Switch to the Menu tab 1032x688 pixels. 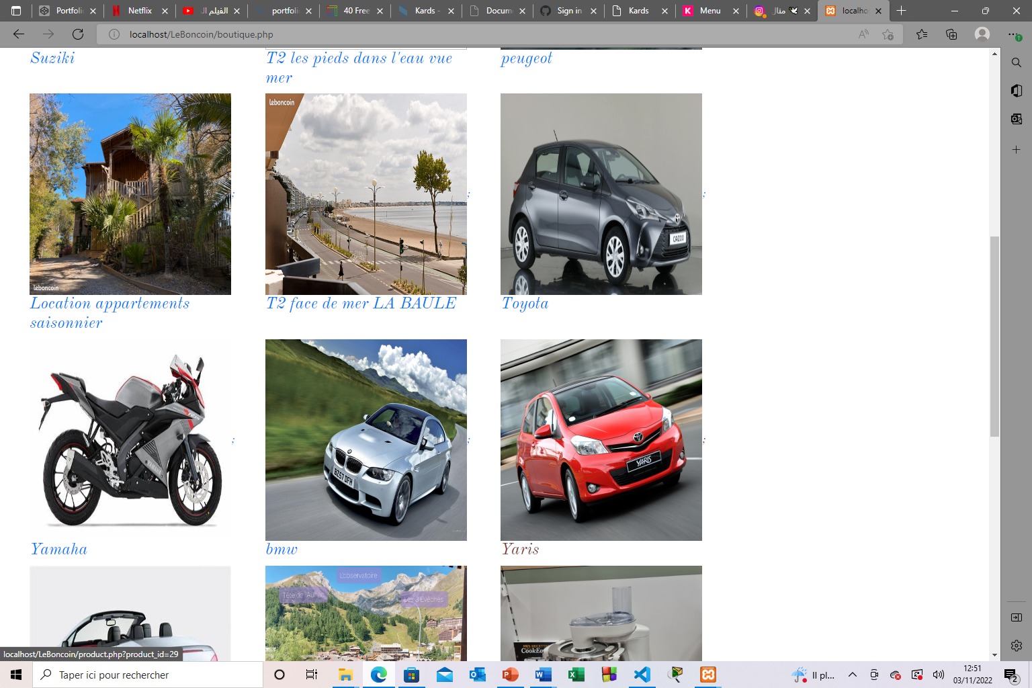point(710,11)
